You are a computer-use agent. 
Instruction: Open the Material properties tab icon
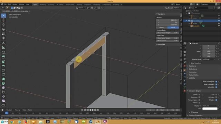(x=185, y=91)
